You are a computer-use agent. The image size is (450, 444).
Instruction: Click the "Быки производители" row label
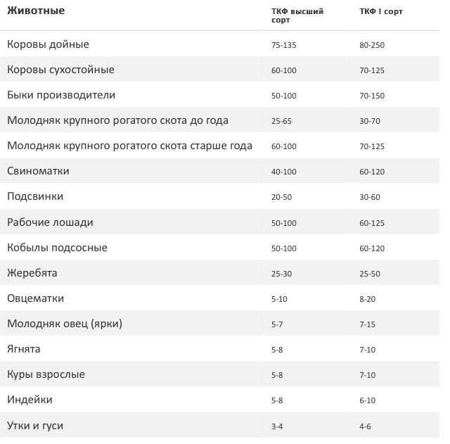[61, 95]
